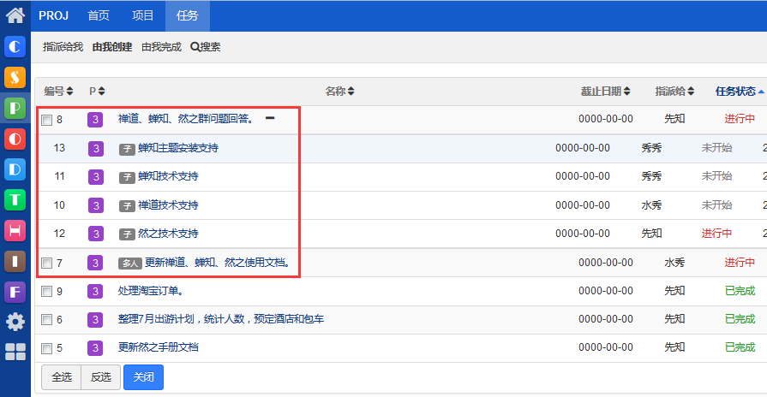Click the priority 3 badge of task 9
Image resolution: width=767 pixels, height=397 pixels.
tap(95, 292)
